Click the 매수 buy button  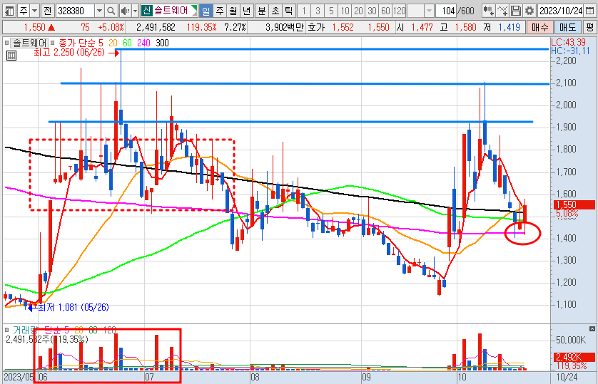pos(539,27)
